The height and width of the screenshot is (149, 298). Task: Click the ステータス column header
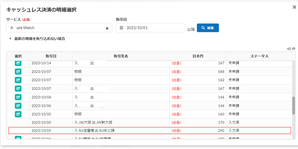259,56
